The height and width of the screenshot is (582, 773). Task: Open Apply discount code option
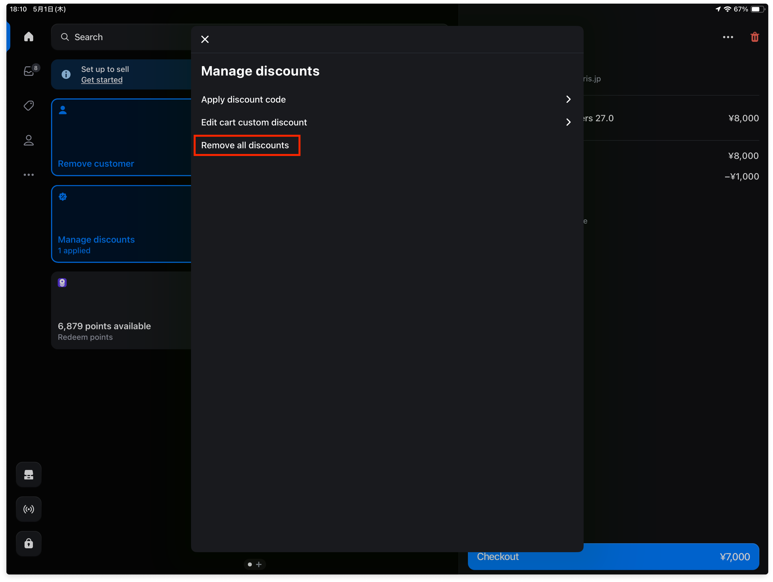pyautogui.click(x=387, y=100)
